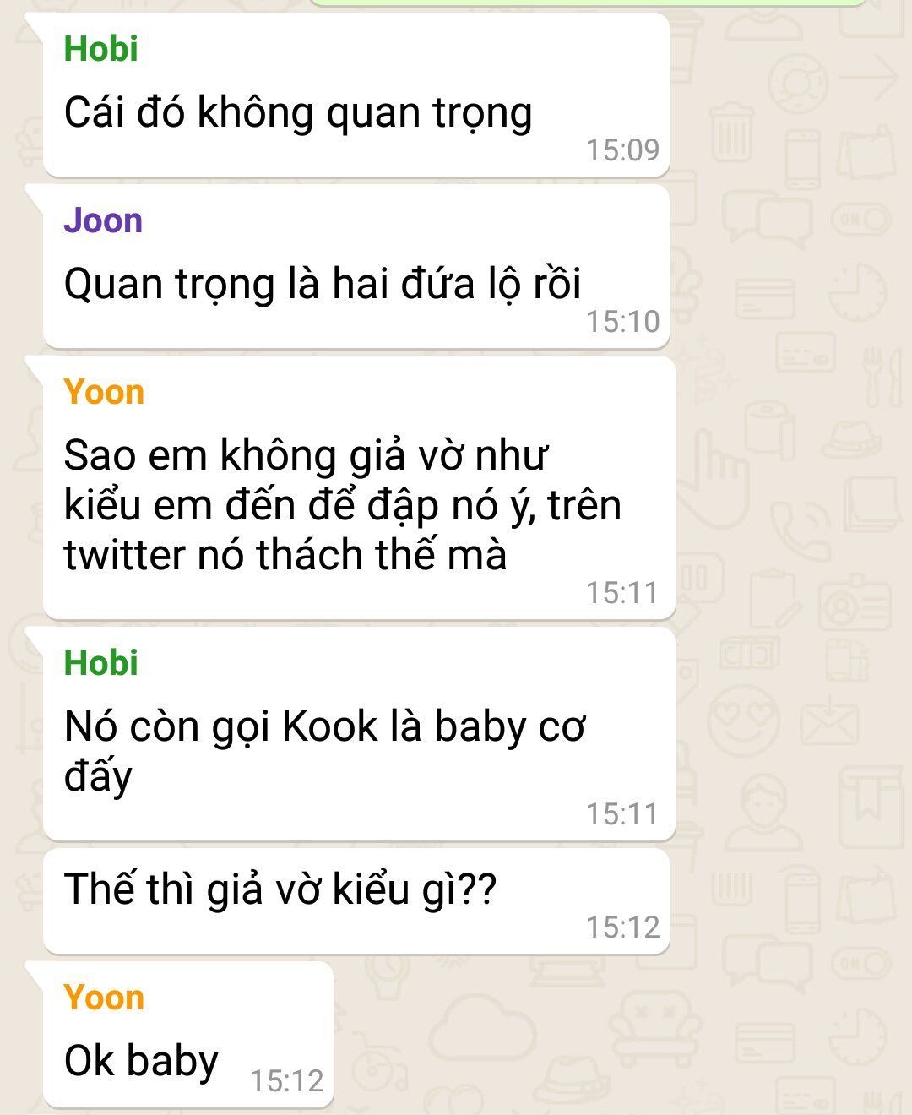Image resolution: width=912 pixels, height=1115 pixels.
Task: Tap the 15:09 timestamp
Action: (x=622, y=150)
